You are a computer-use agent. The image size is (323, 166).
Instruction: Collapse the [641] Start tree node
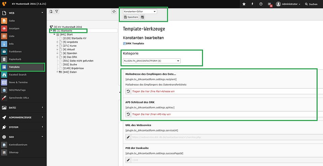click(x=54, y=35)
